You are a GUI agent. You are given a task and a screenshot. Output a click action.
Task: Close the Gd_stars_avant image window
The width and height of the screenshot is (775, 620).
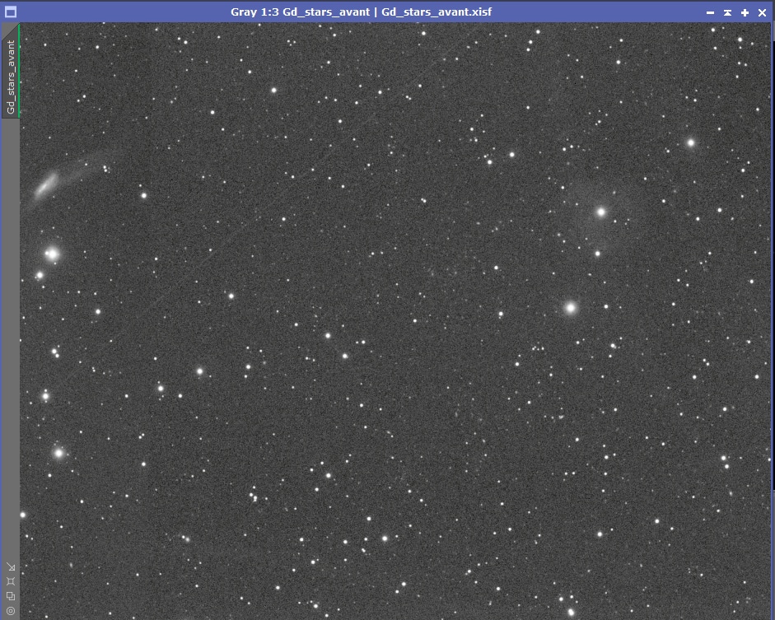pyautogui.click(x=762, y=12)
